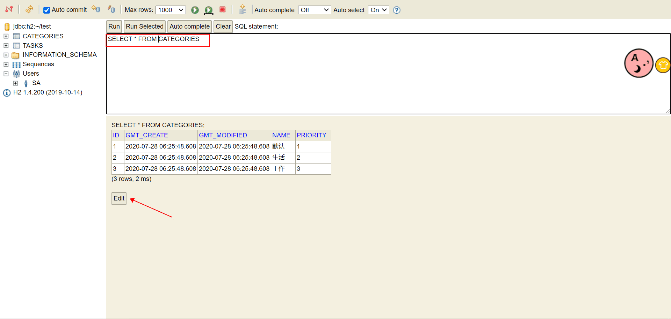Click the SA user icon
671x319 pixels.
tap(26, 83)
